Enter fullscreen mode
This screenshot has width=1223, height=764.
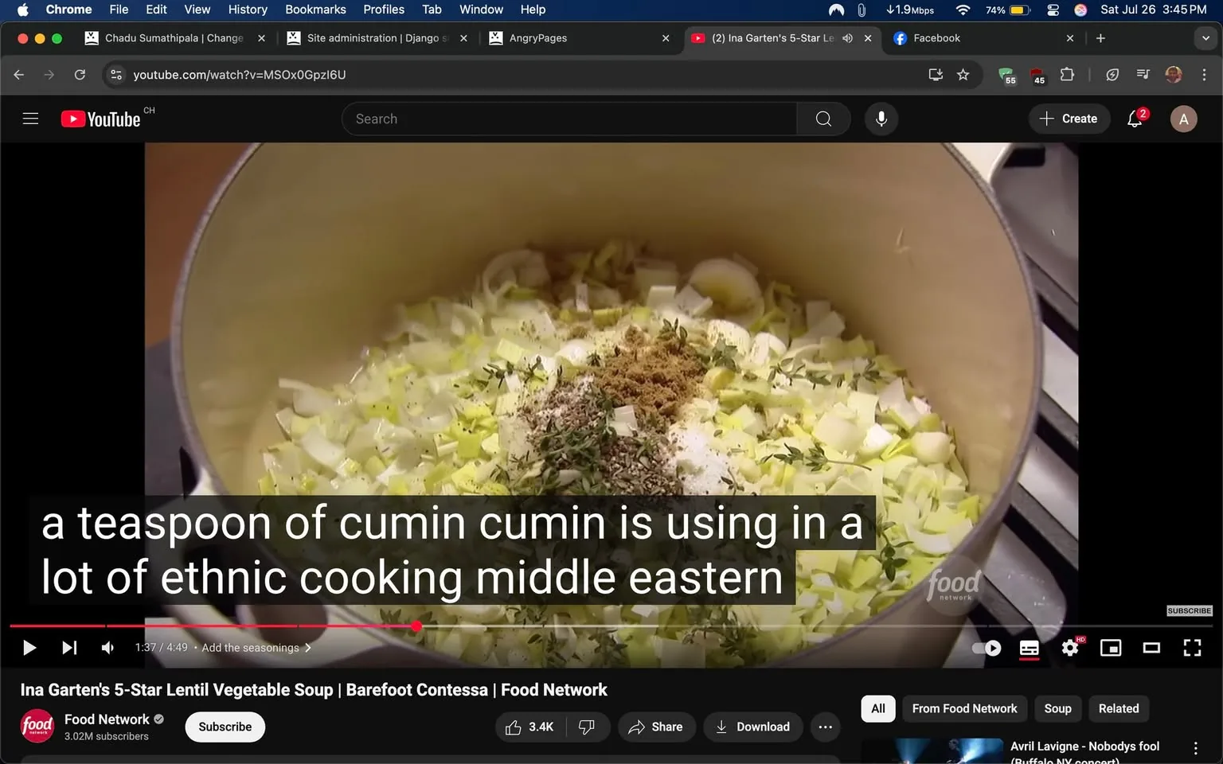[x=1192, y=648]
